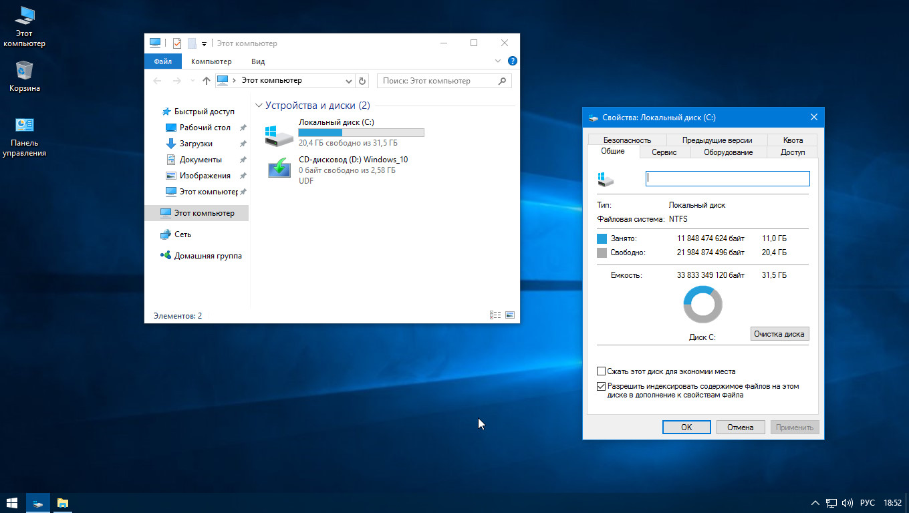Enable the Сжать этот диск checkbox

(x=602, y=371)
